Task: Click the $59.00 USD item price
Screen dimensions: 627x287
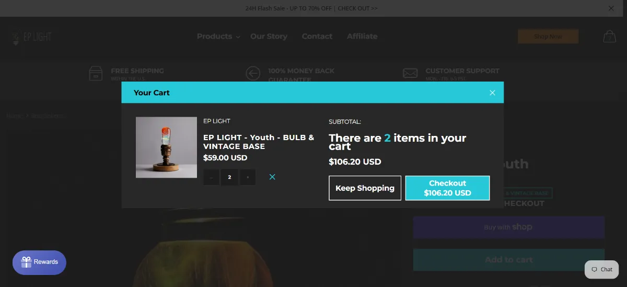Action: pyautogui.click(x=225, y=158)
